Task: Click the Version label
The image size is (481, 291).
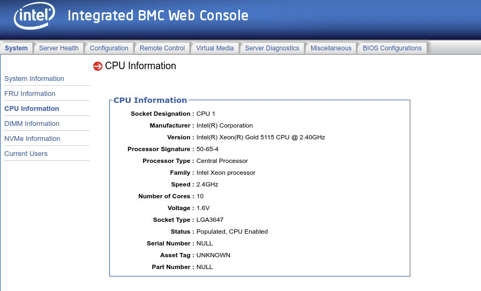Action: point(178,137)
